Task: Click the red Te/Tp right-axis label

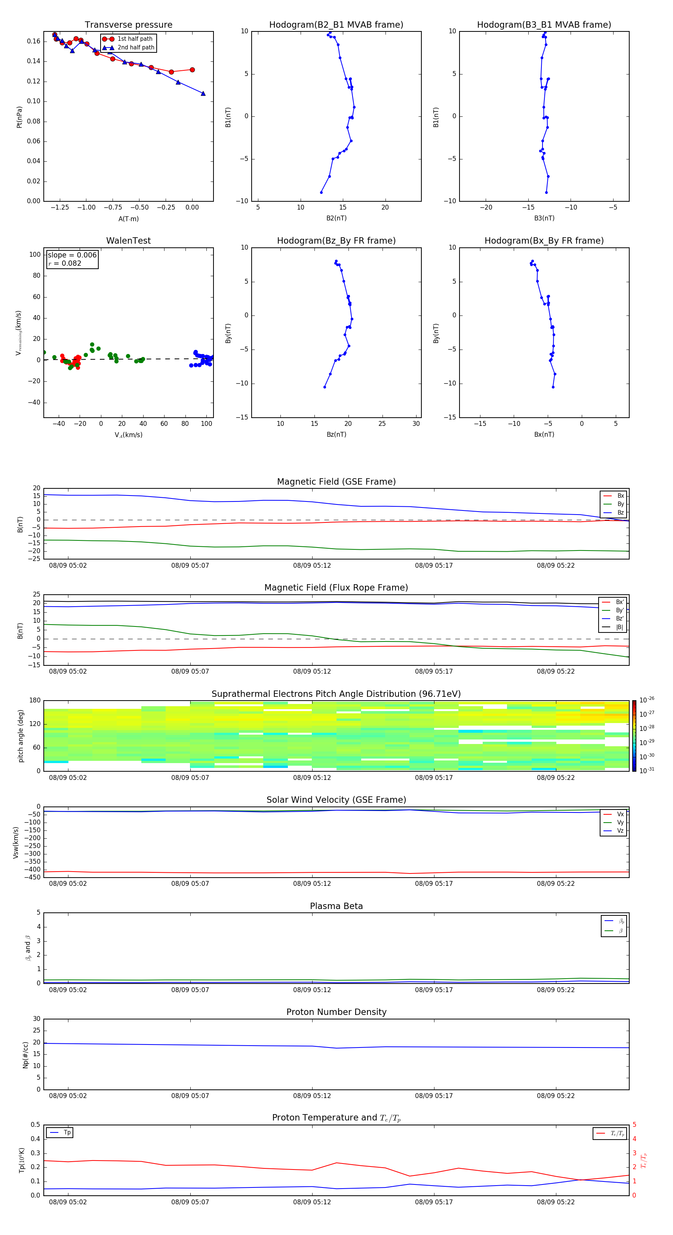Action: click(x=643, y=1161)
